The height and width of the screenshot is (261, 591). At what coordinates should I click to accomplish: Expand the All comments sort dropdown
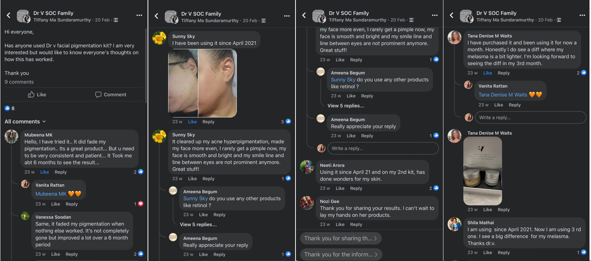25,121
